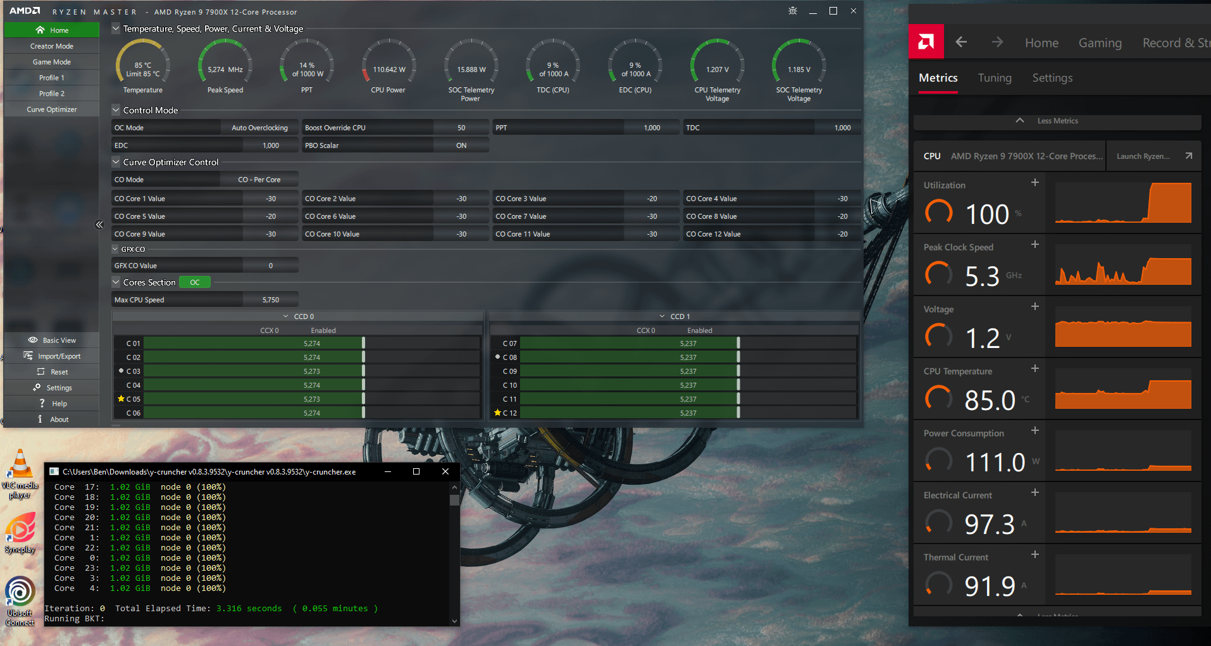
Task: Go forward with the AMD Software forward arrow
Action: [x=998, y=42]
